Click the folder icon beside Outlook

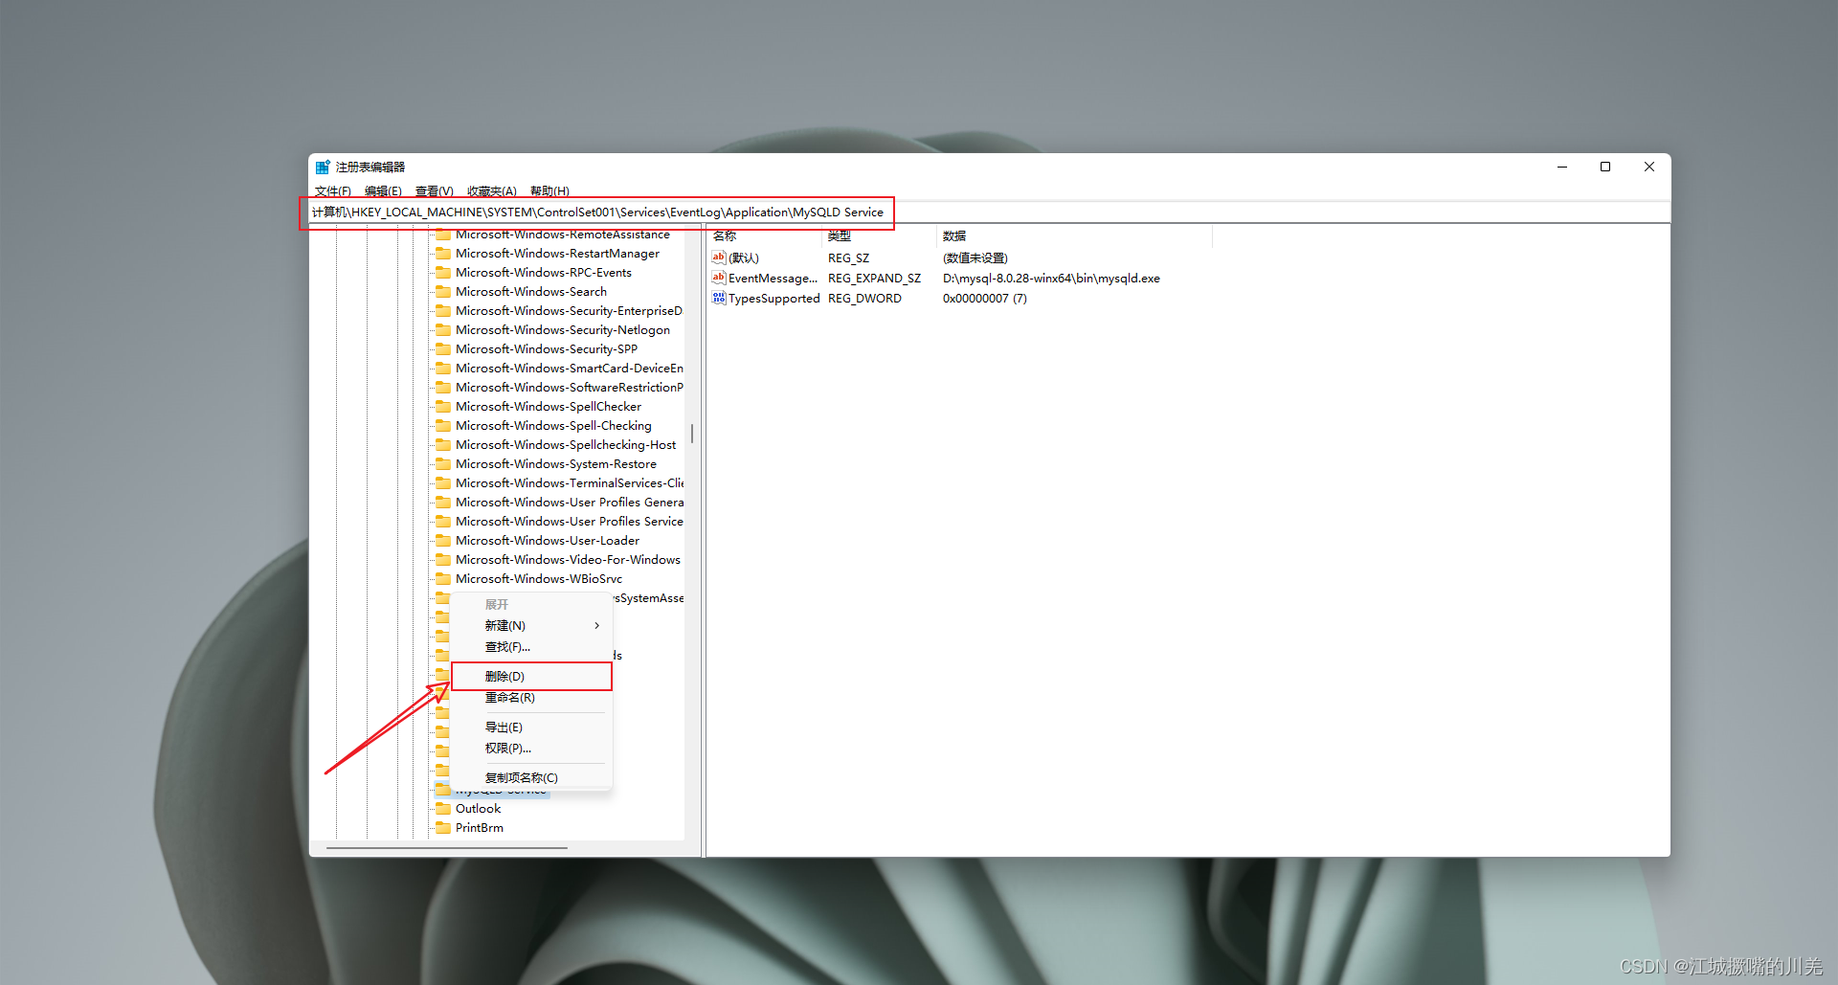click(x=442, y=809)
